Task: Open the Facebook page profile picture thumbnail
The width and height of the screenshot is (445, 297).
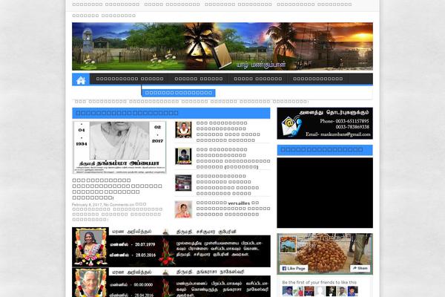Action: point(288,244)
